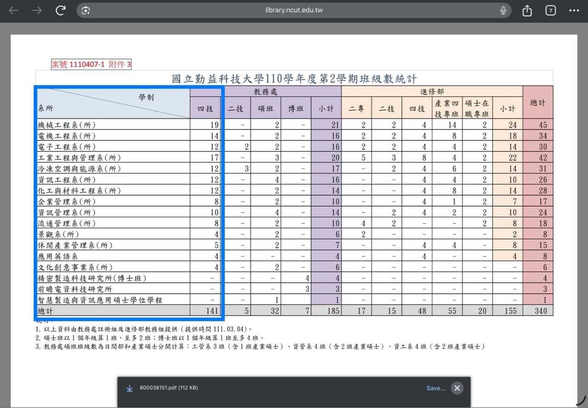Viewport: 588px width, 408px height.
Task: Dismiss the download bar with X
Action: coord(457,388)
